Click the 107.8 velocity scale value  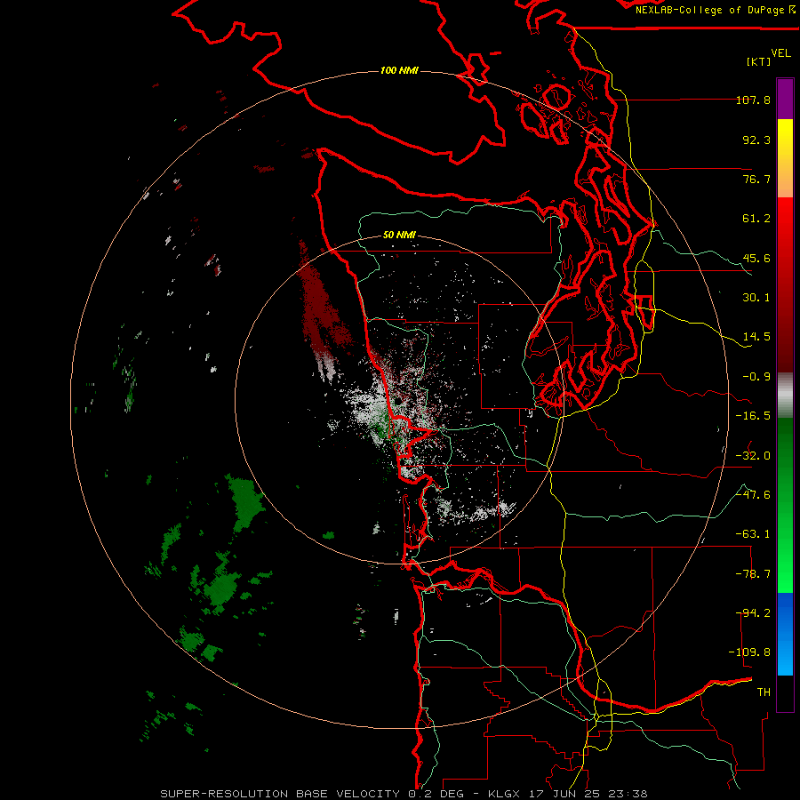coord(753,100)
